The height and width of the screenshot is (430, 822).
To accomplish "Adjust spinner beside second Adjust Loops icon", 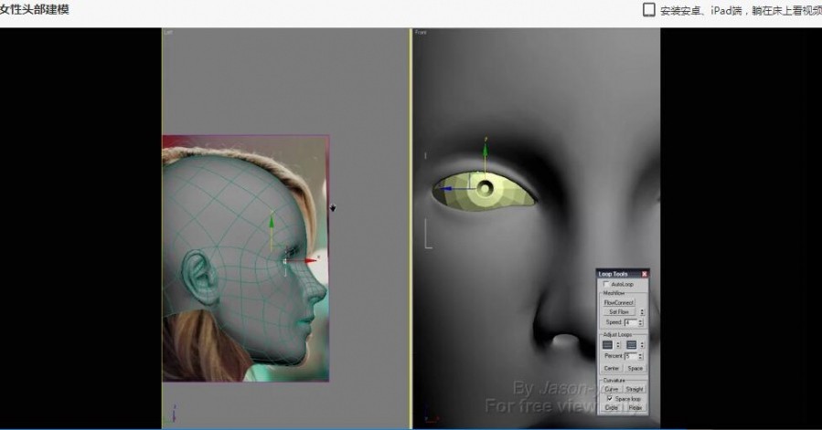I will 642,344.
